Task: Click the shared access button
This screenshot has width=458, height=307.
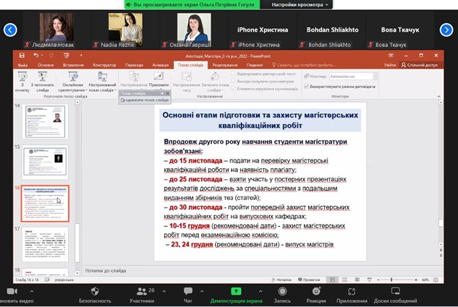Action: point(420,65)
